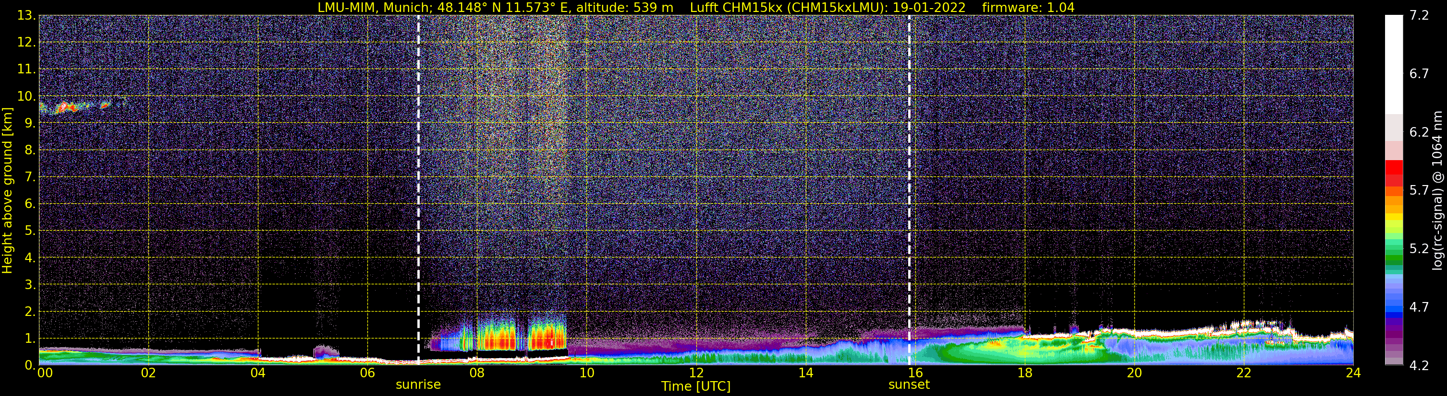The width and height of the screenshot is (1447, 396).
Task: Click height-axis tick label '6.'
Action: [30, 204]
